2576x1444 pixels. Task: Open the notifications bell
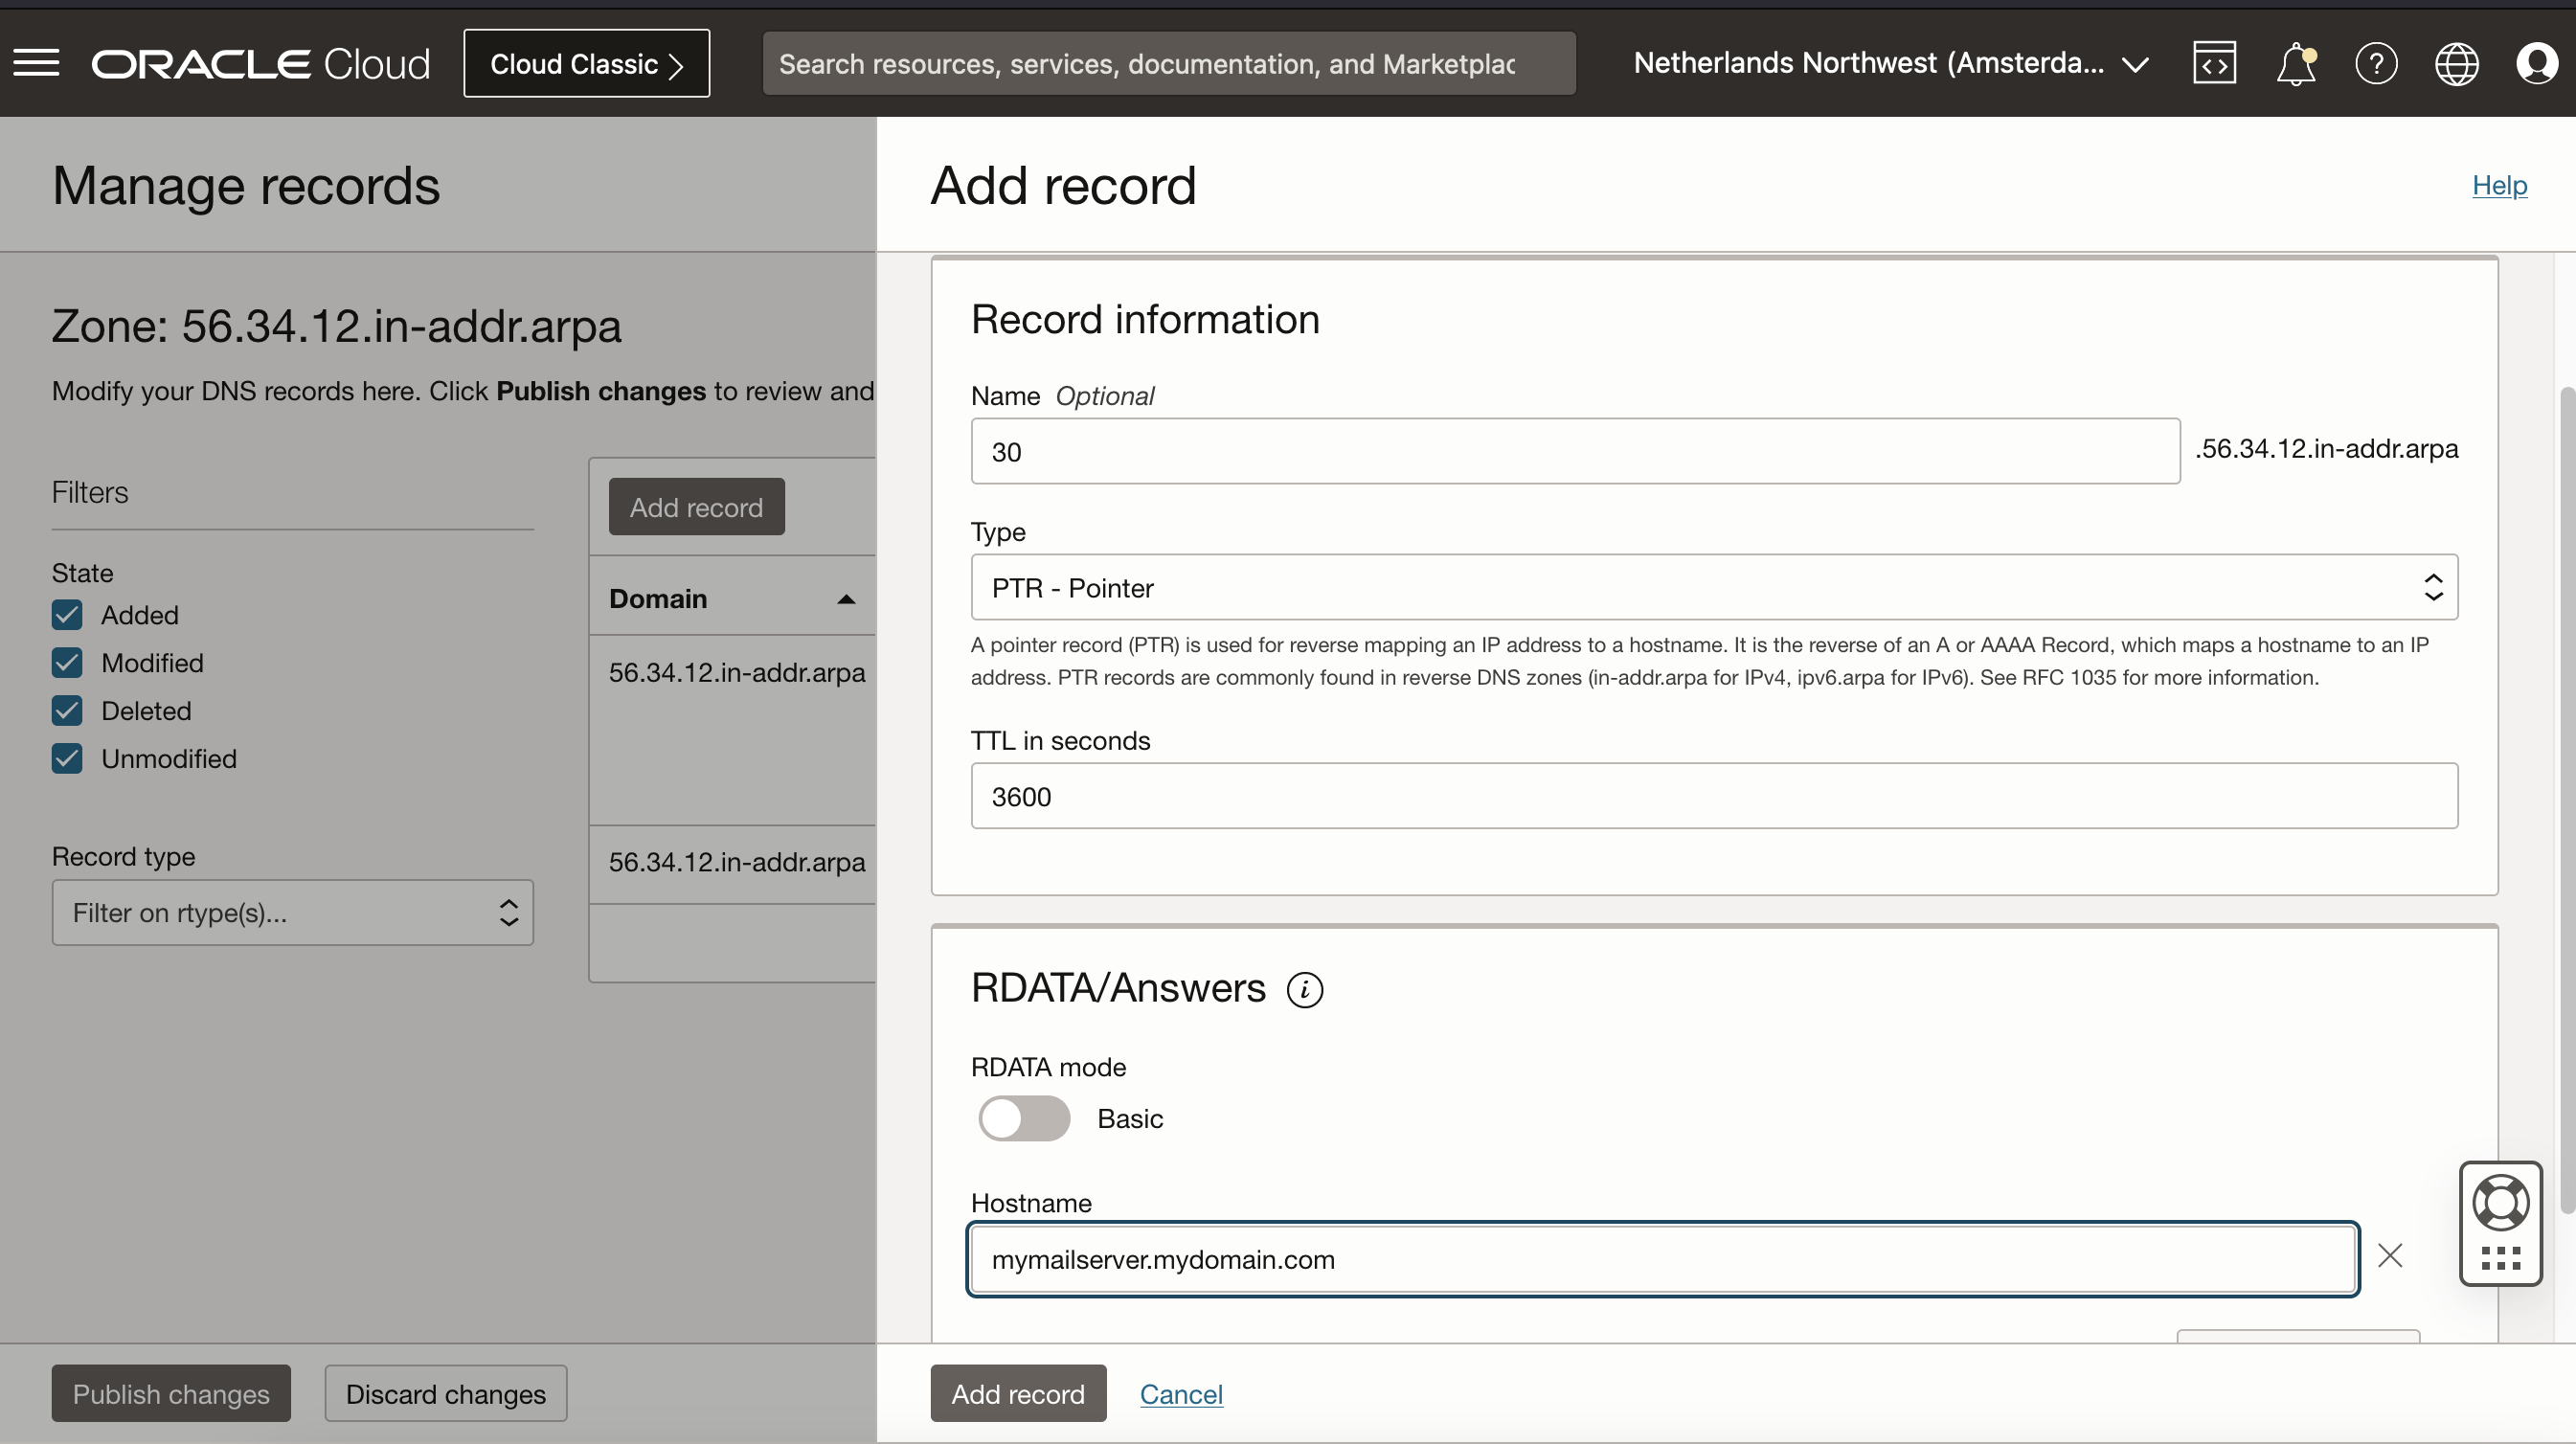pyautogui.click(x=2295, y=64)
